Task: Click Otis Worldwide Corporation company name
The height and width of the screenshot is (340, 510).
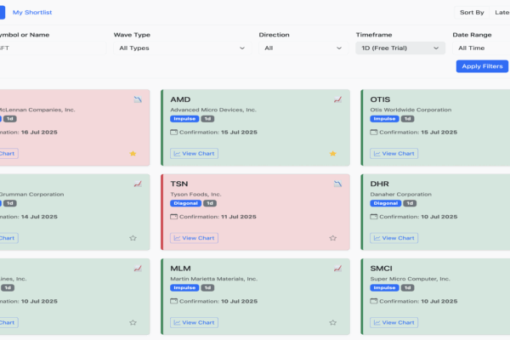Action: tap(411, 110)
